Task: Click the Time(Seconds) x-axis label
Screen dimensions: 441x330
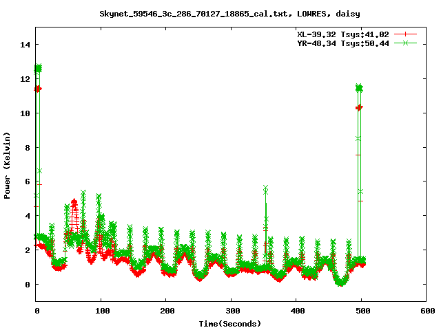Action: point(230,324)
